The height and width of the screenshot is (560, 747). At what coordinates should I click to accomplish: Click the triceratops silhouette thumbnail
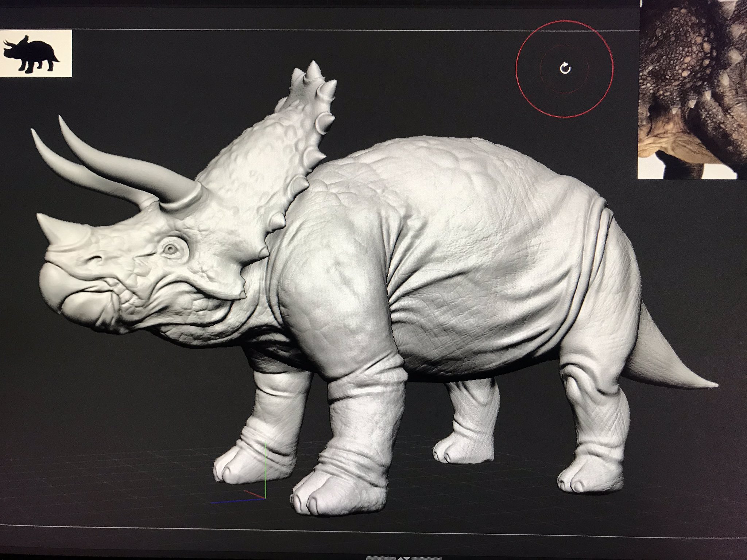tap(35, 54)
